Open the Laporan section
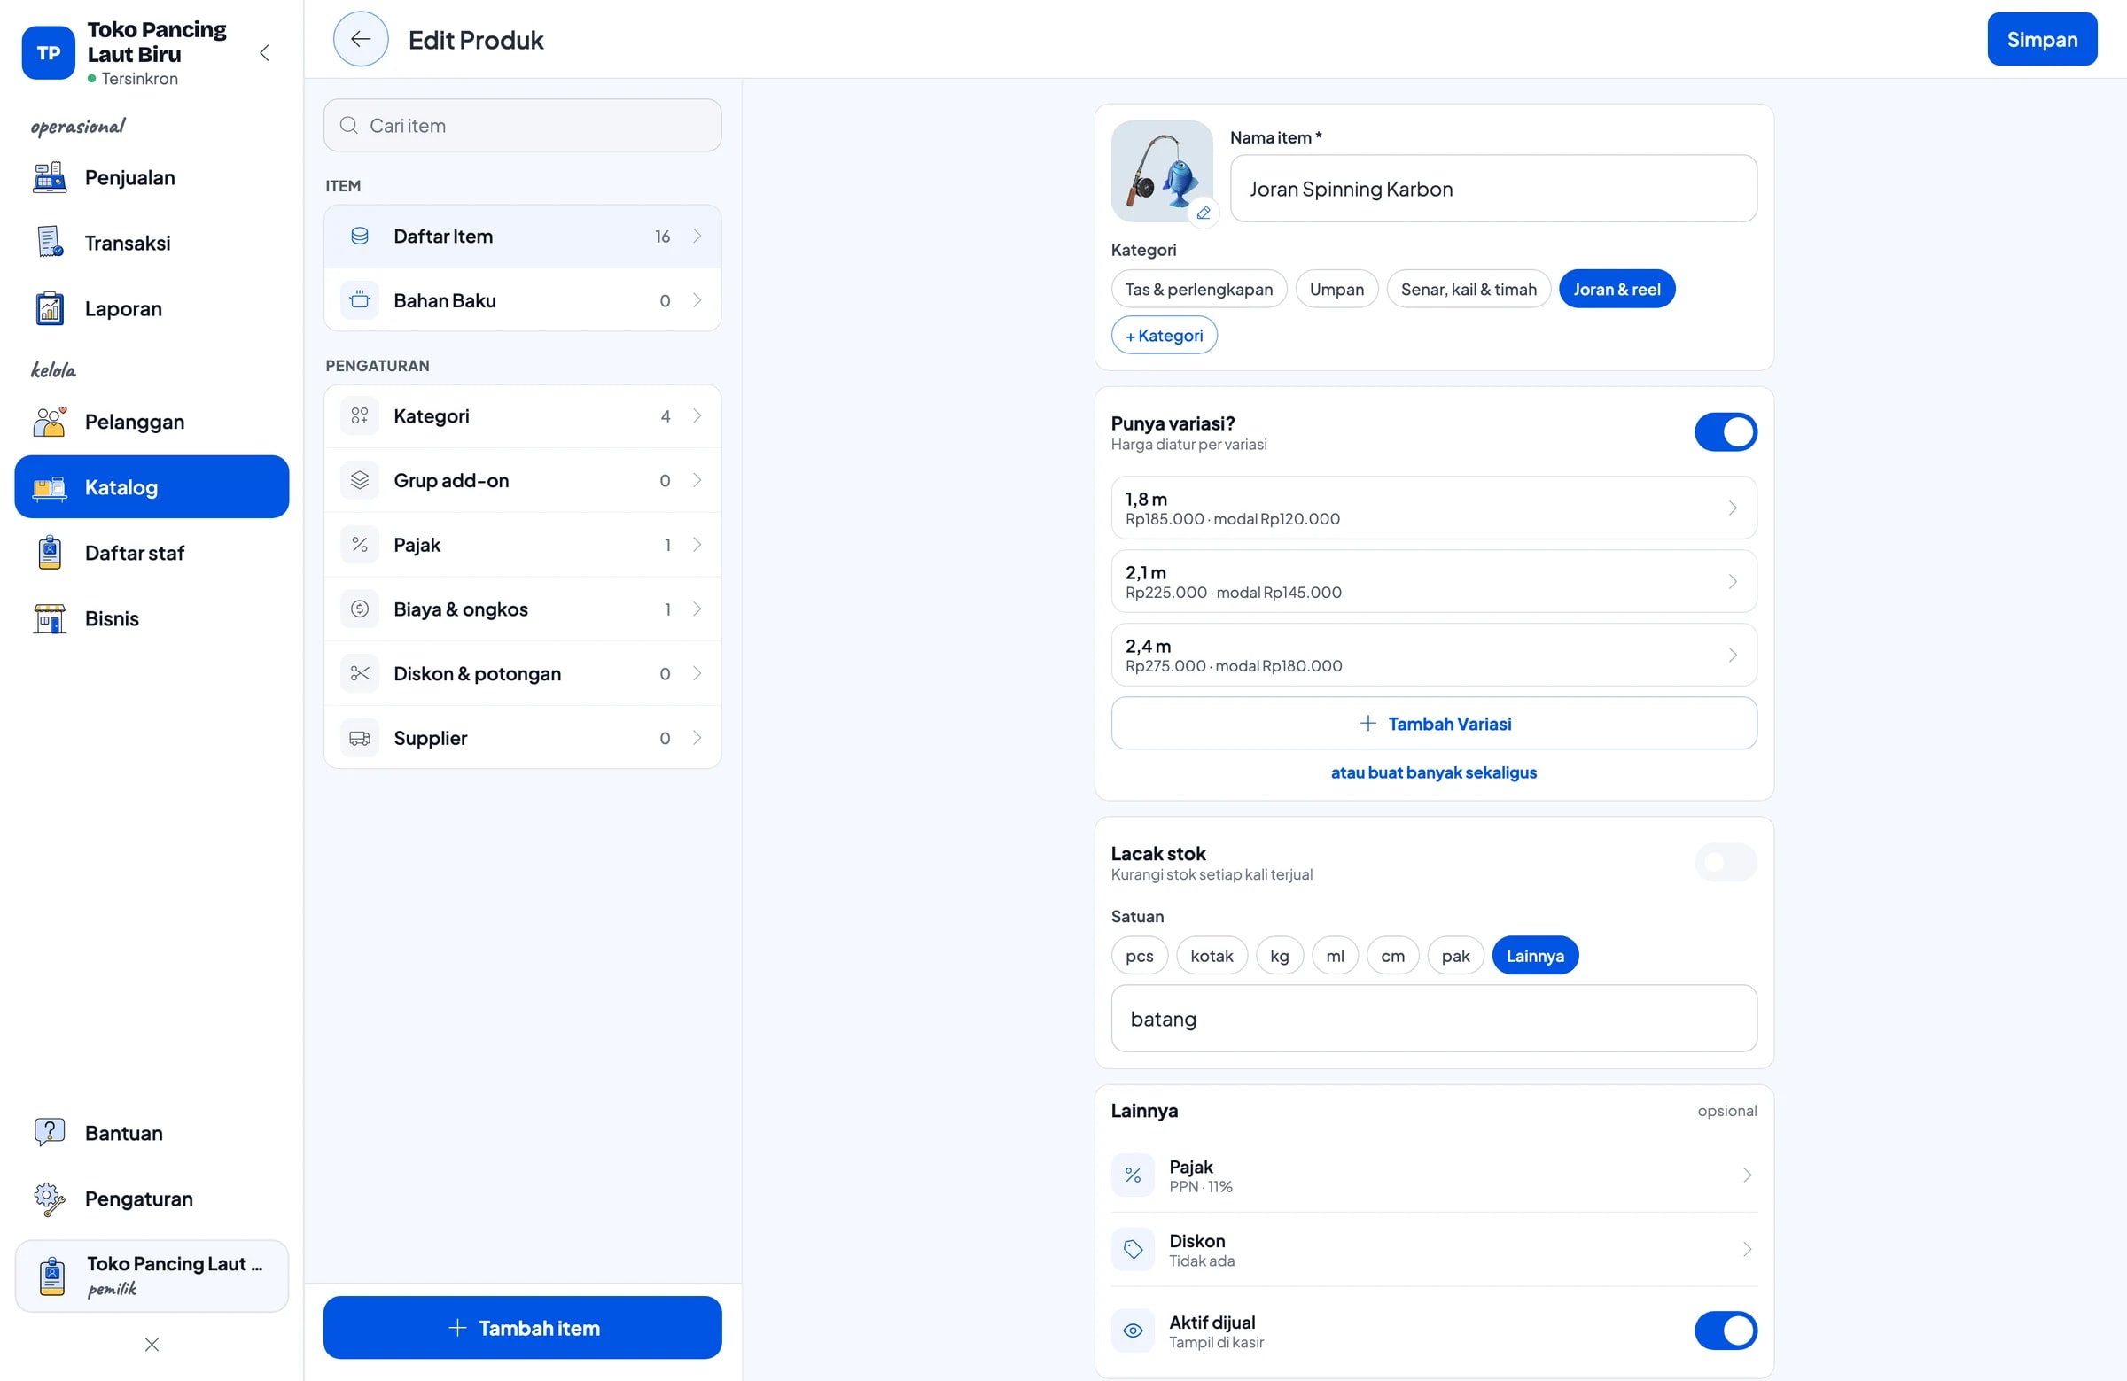The image size is (2127, 1381). coord(152,309)
